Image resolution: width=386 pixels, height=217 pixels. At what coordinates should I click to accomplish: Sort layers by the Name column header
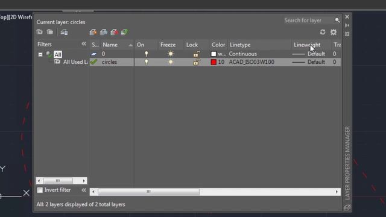coord(117,45)
